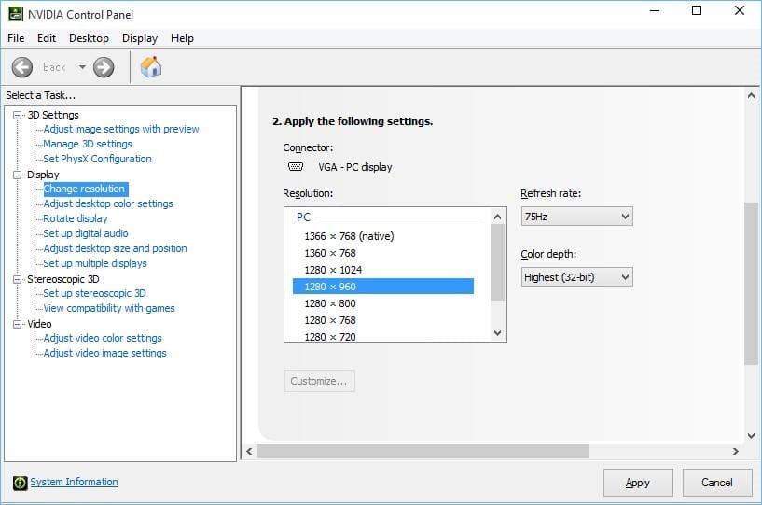Click the horizontal scrollbar thumb
Image resolution: width=762 pixels, height=505 pixels.
click(423, 452)
